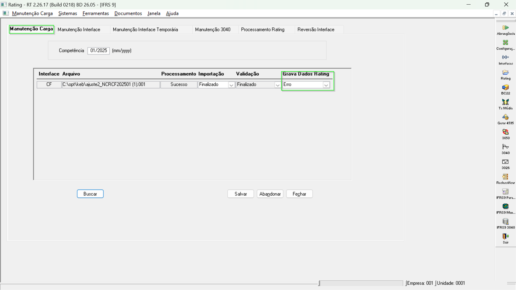
Task: Open Grava Dados Rating dropdown showing Erro
Action: coord(326,85)
